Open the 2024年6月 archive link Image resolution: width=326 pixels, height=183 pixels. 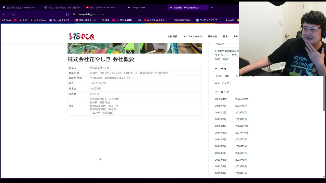(x=221, y=146)
